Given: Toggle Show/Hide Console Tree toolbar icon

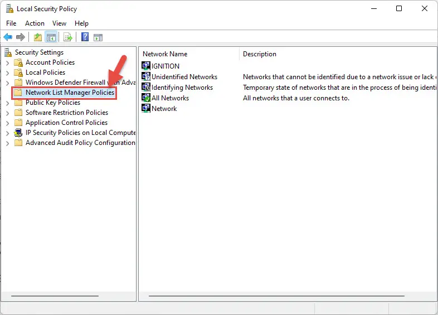Looking at the screenshot, I should point(51,37).
